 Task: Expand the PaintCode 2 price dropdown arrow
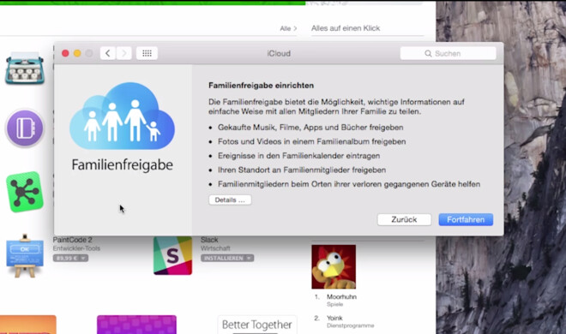click(x=84, y=258)
